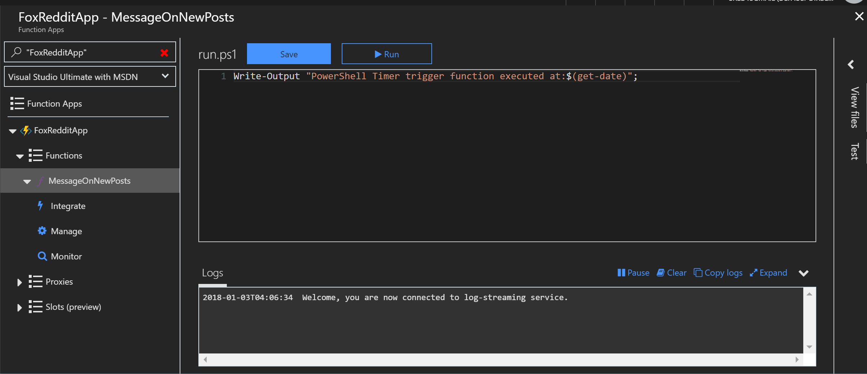Click the Slots (preview) list icon

35,307
